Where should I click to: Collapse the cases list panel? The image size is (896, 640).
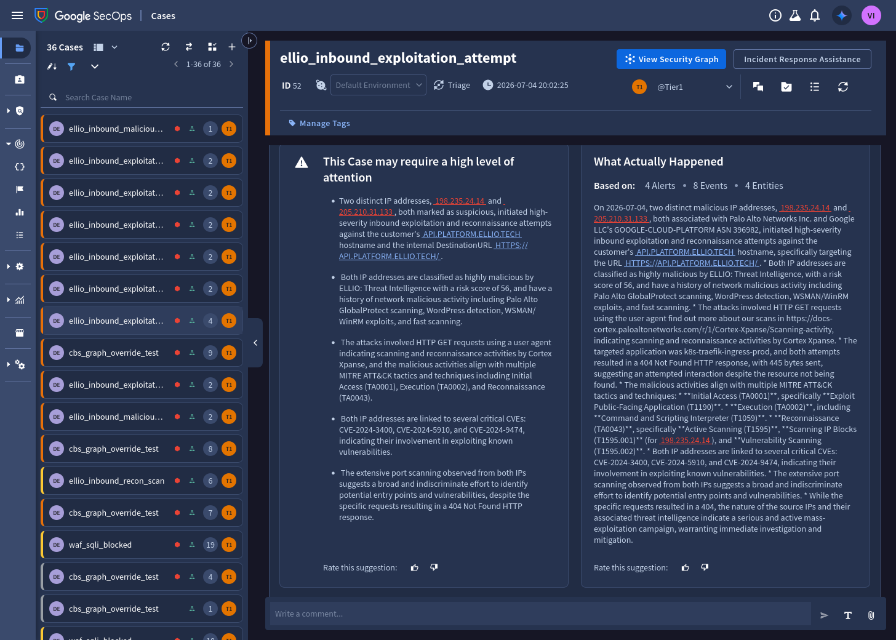255,343
